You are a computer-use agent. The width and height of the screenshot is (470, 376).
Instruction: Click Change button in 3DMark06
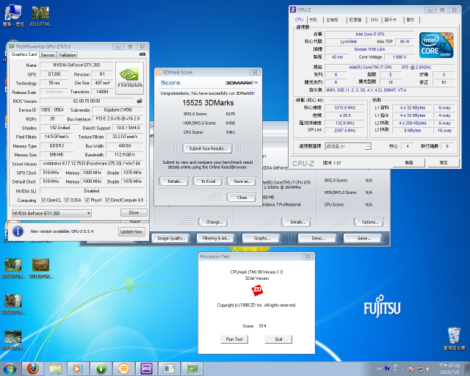214,223
